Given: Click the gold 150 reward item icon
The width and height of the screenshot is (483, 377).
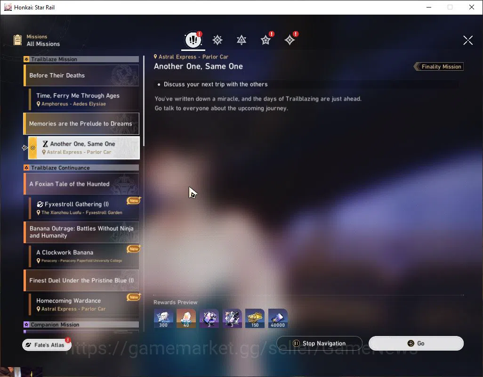Looking at the screenshot, I should [x=255, y=318].
